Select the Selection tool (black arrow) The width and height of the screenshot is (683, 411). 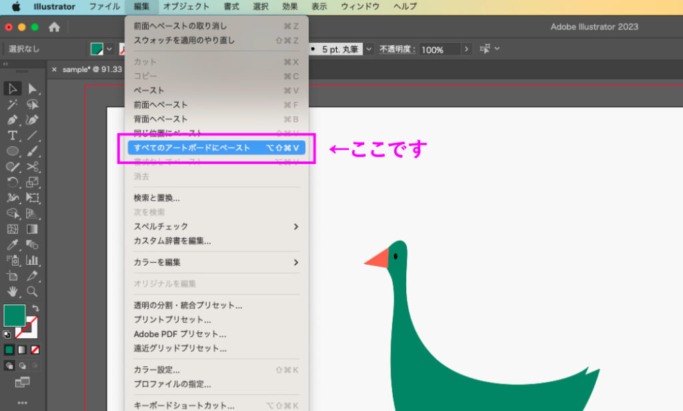13,89
